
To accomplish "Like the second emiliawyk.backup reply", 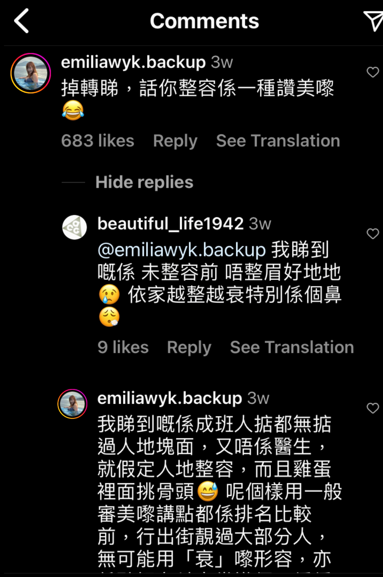I will 373,408.
